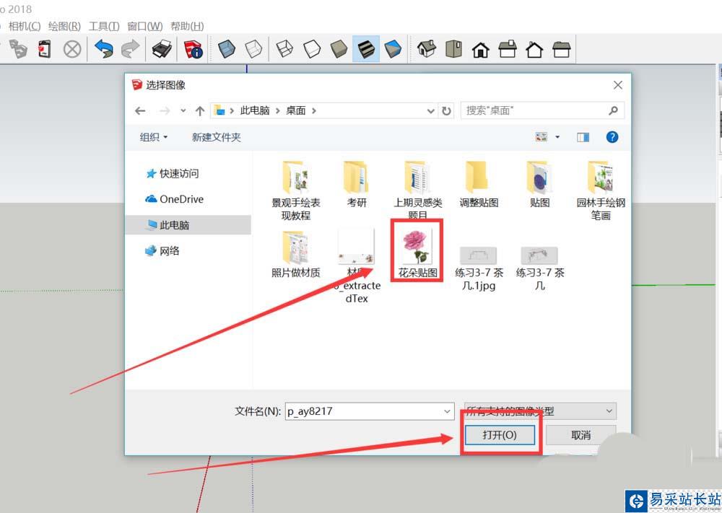Select 网络 in navigation pane

162,251
